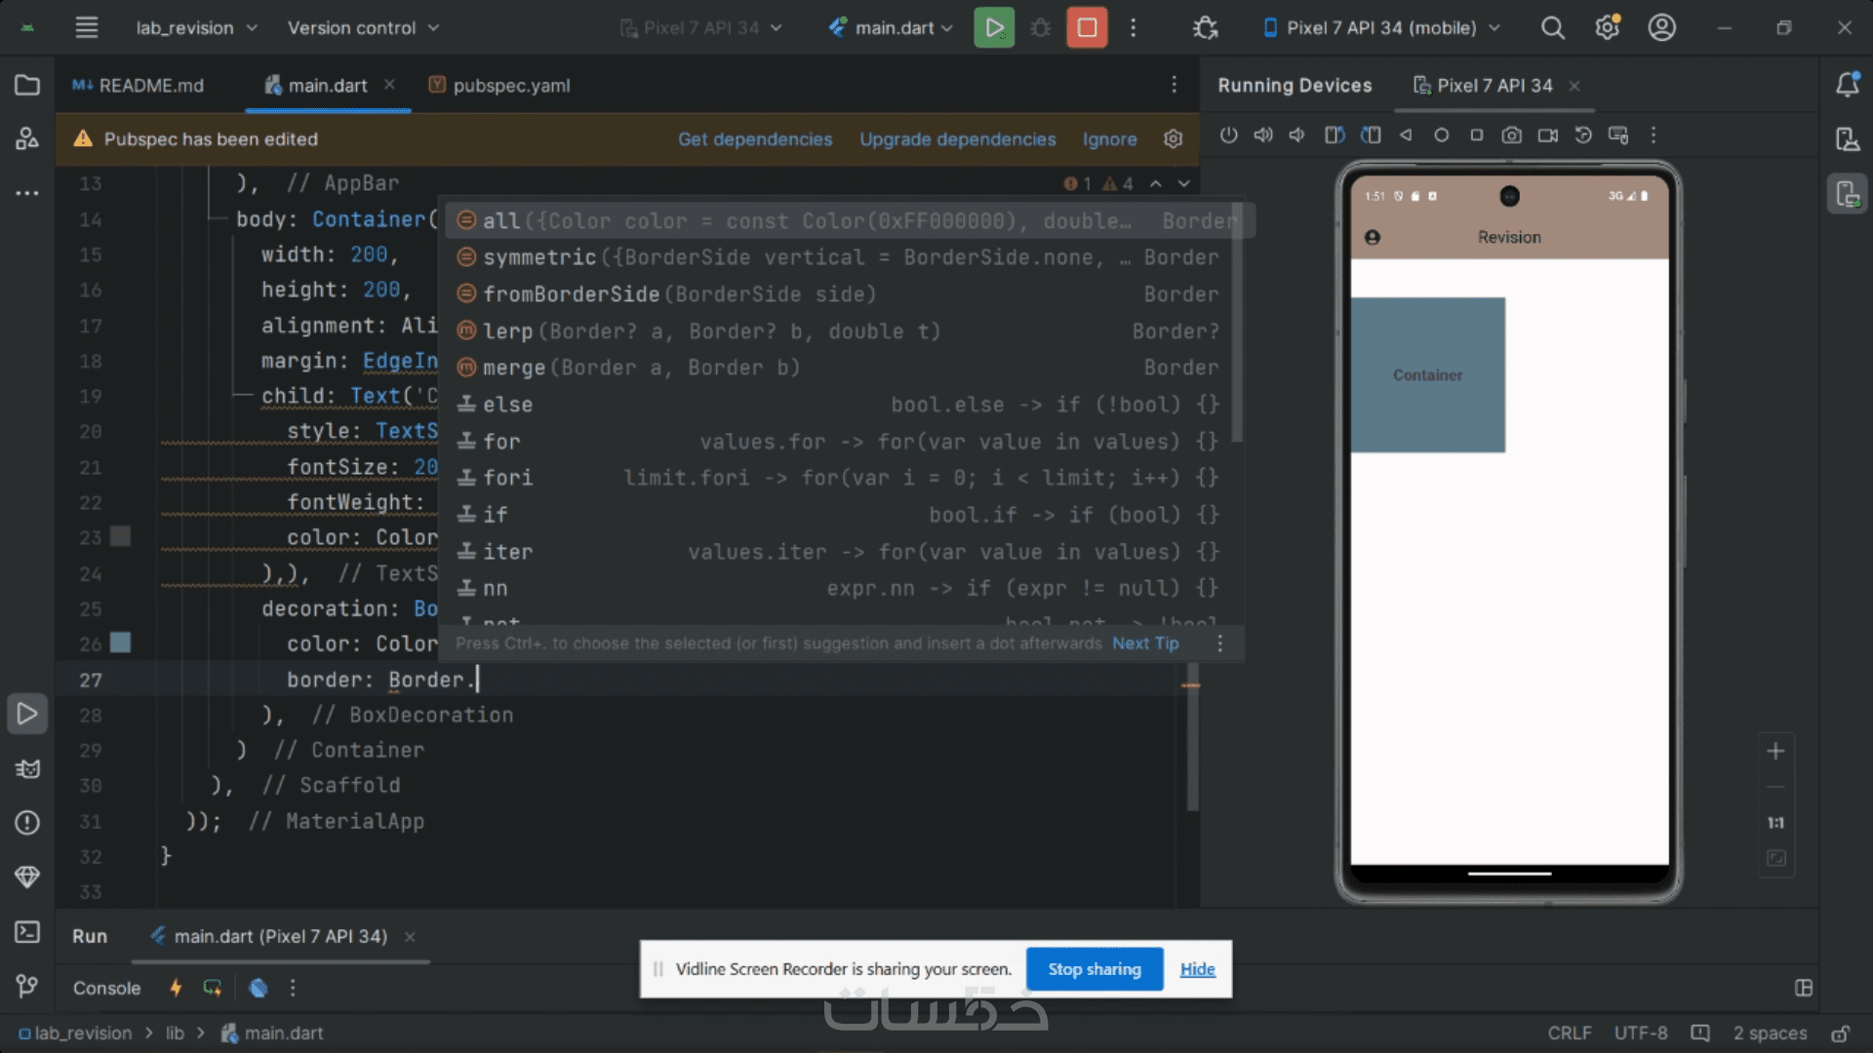The image size is (1873, 1053).
Task: Click the green Run button
Action: pos(993,27)
